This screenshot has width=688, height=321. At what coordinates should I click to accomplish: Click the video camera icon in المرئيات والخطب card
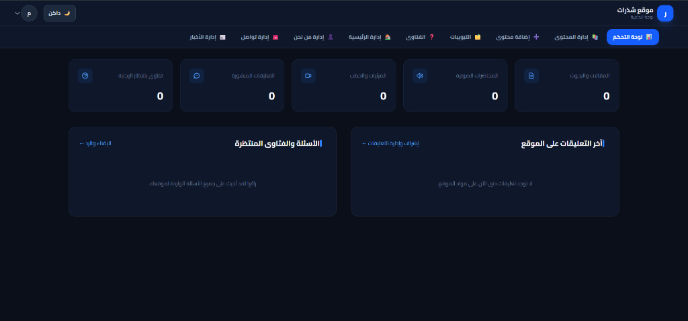click(x=308, y=76)
